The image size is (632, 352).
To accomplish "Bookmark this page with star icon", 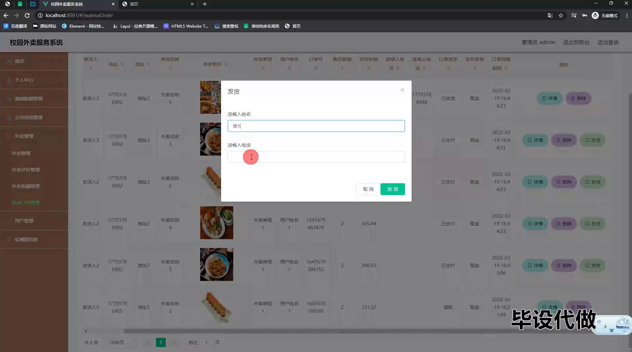I will 561,15.
